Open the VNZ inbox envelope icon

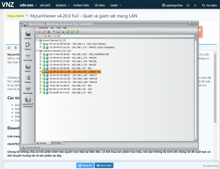pyautogui.click(x=188, y=5)
